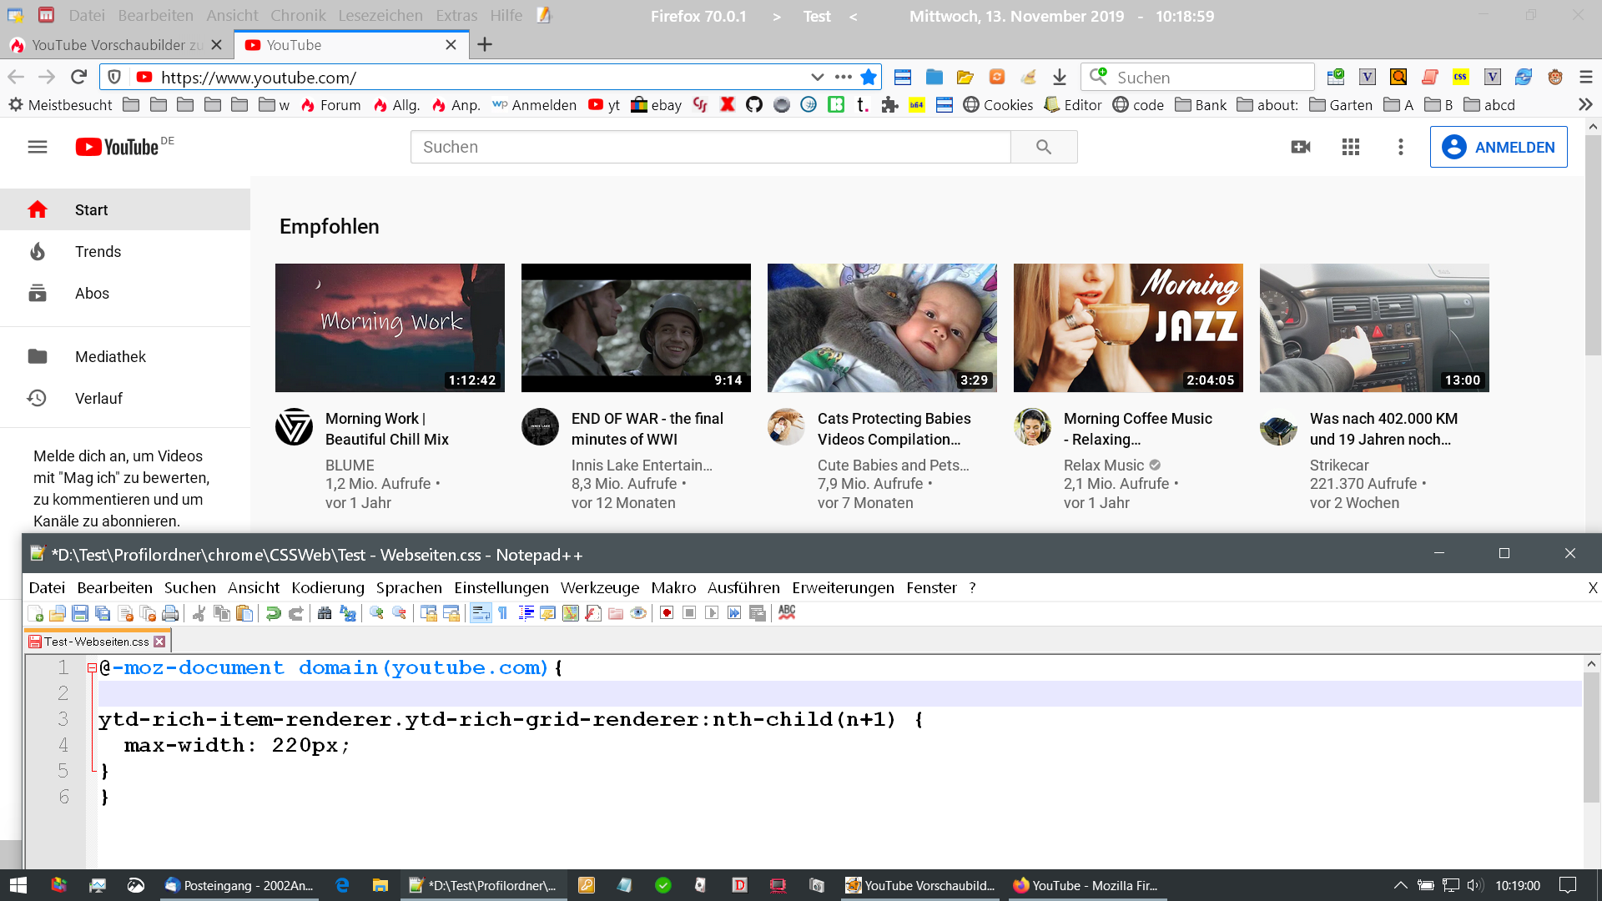The image size is (1602, 901).
Task: Open the Morning Jazz video thumbnail
Action: [x=1127, y=328]
